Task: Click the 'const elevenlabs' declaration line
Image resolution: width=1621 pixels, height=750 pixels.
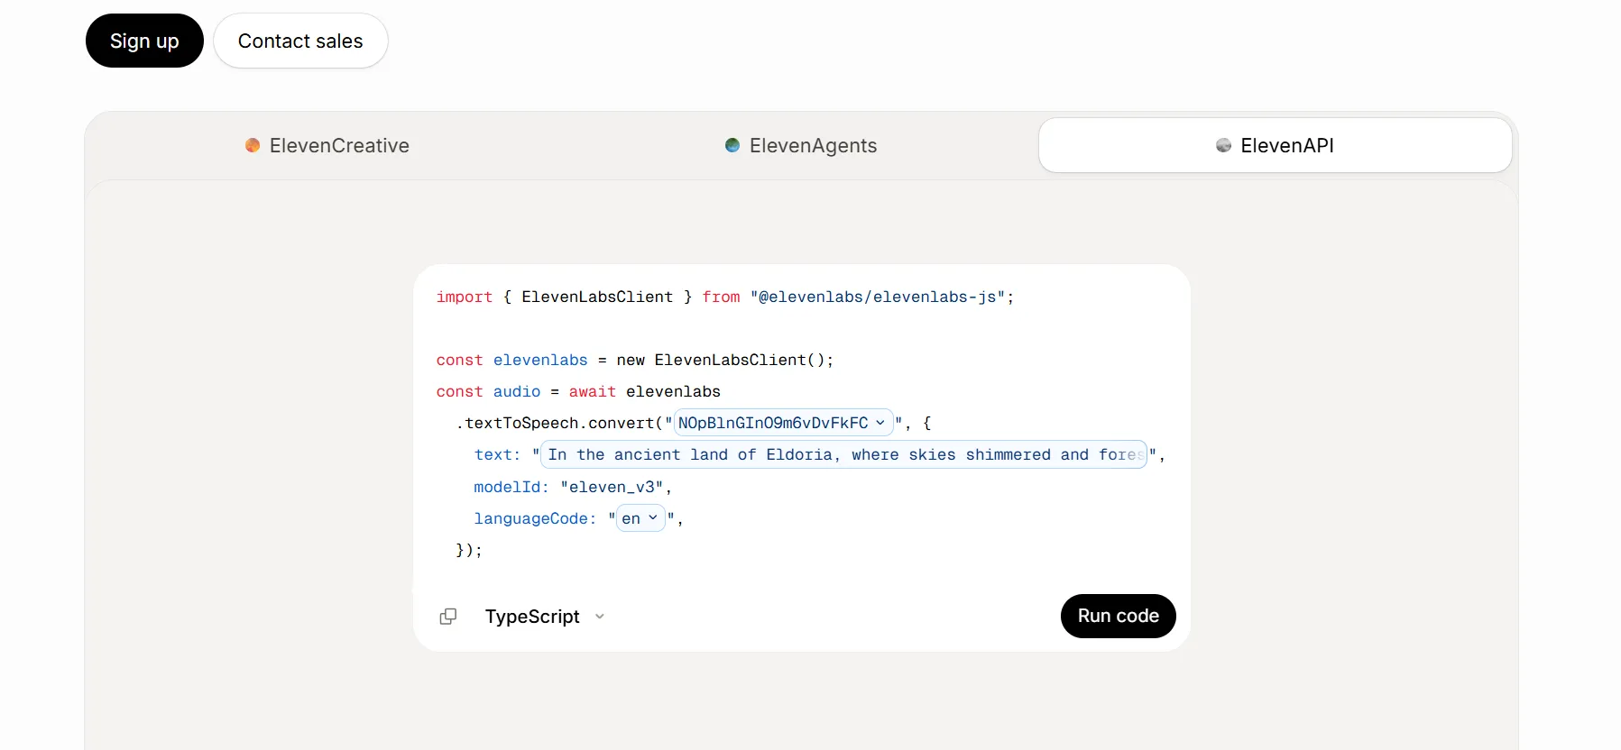Action: [635, 360]
